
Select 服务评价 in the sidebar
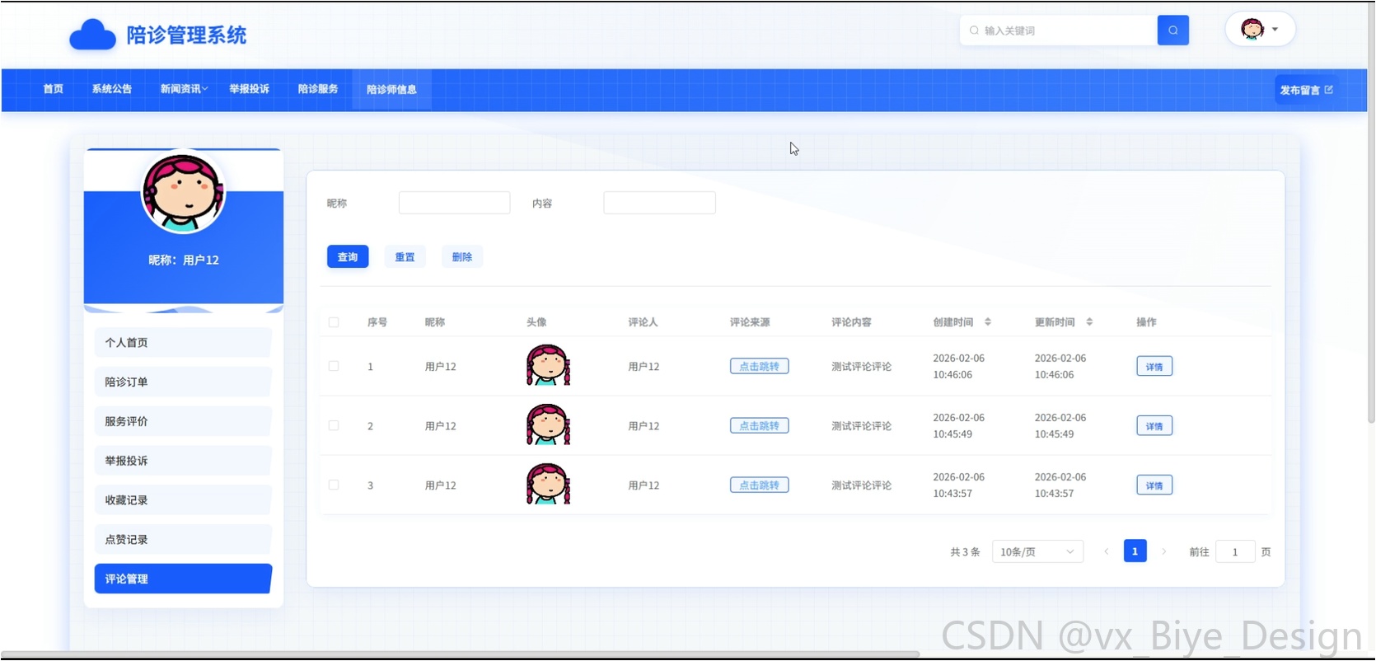[183, 421]
